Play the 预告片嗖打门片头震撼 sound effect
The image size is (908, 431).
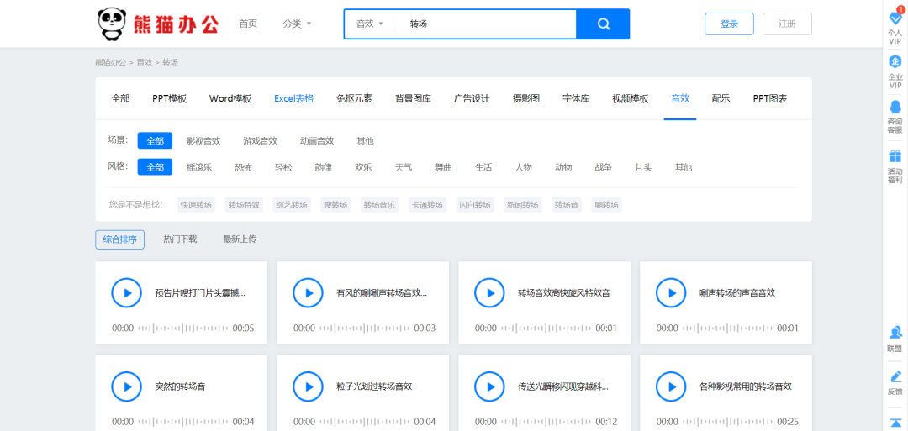(127, 293)
